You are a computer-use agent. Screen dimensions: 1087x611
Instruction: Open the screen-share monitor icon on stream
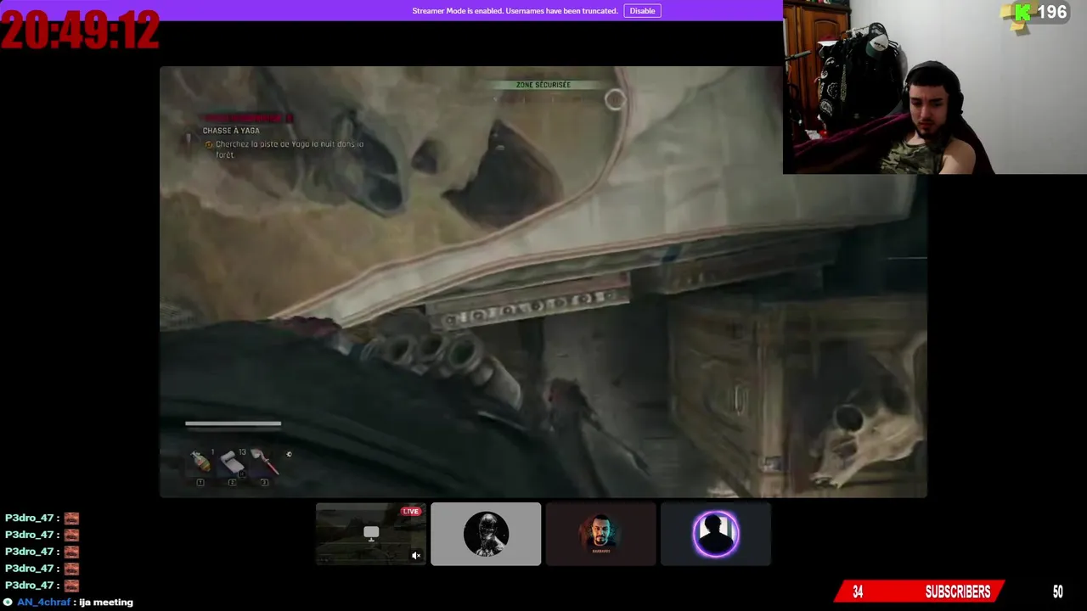[371, 534]
